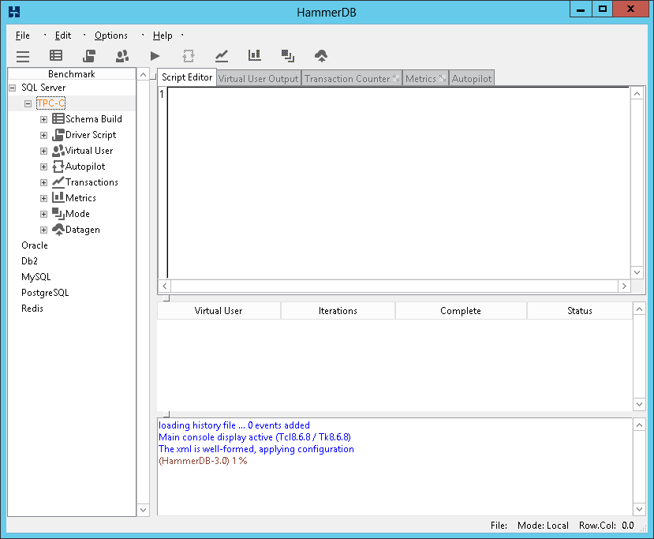
Task: Click script editor scroll-left arrow
Action: [x=165, y=286]
